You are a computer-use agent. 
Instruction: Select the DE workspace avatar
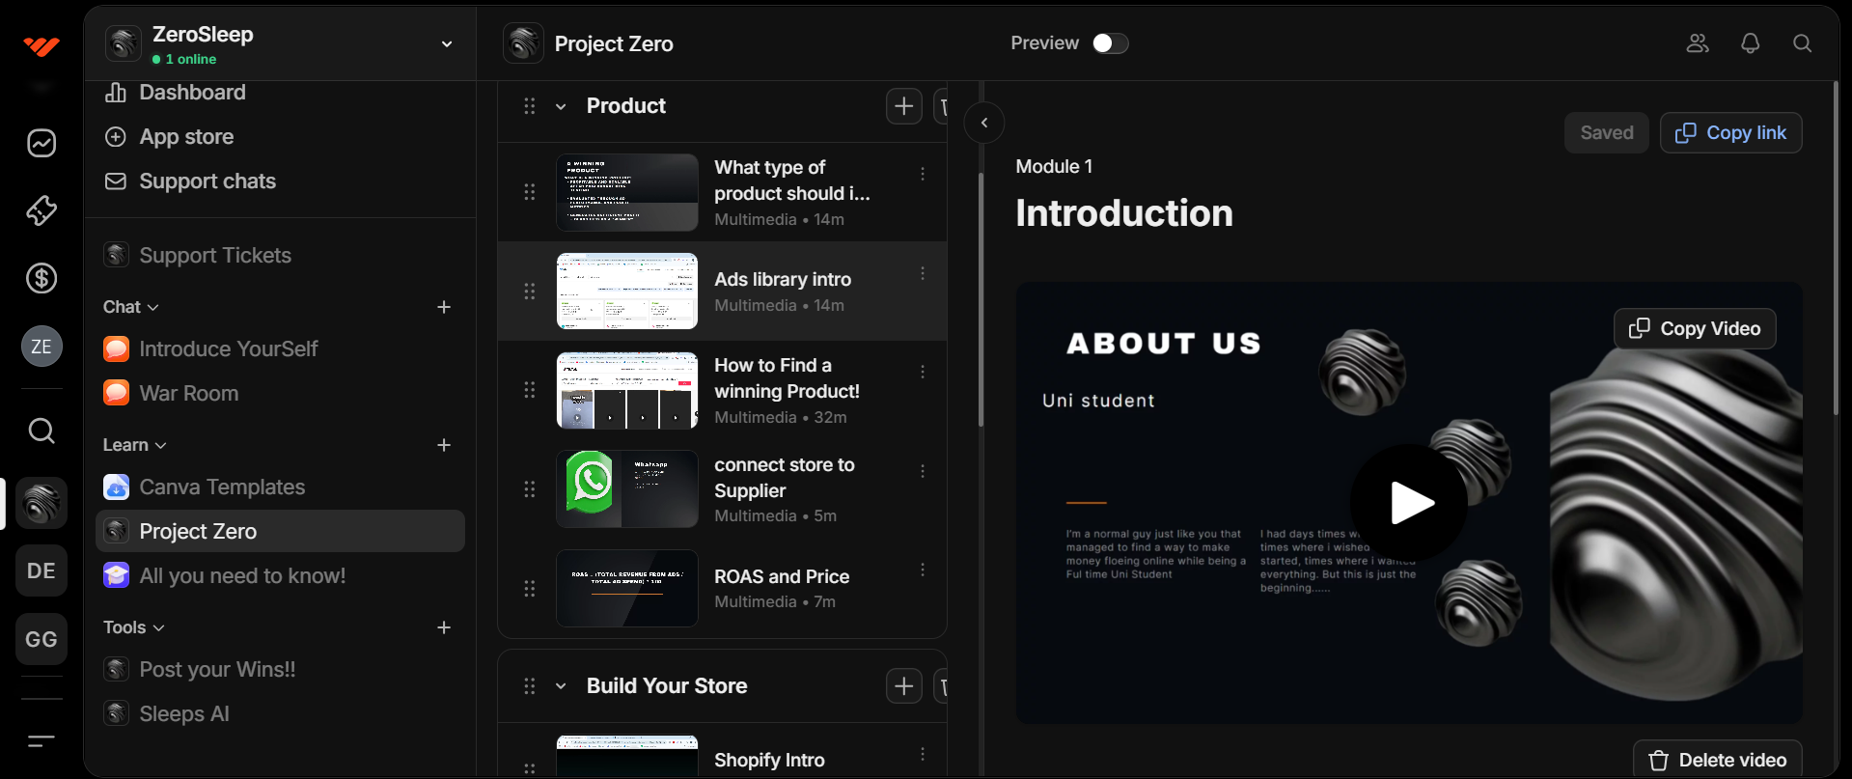(x=41, y=570)
